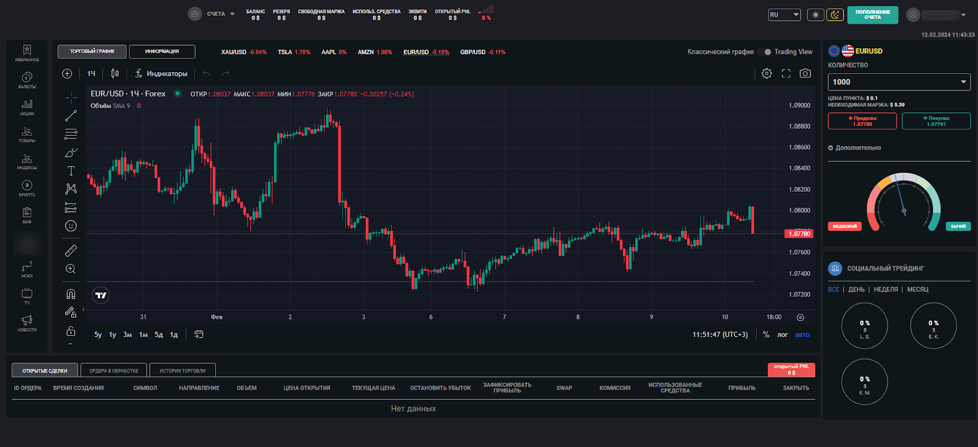Screen dimensions: 978x447
Task: Toggle Classic chart / Trading View switch
Action: (x=767, y=52)
